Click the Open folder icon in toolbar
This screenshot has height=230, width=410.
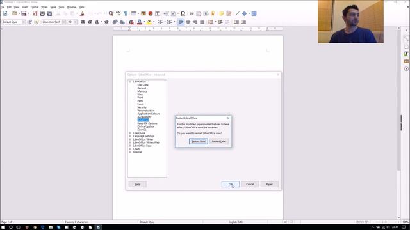(14, 13)
